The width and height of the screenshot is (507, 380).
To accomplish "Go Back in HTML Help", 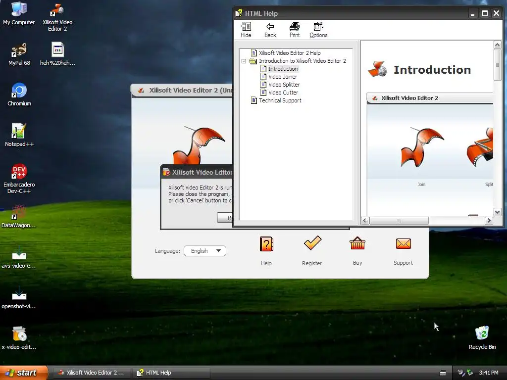I will coord(270,30).
